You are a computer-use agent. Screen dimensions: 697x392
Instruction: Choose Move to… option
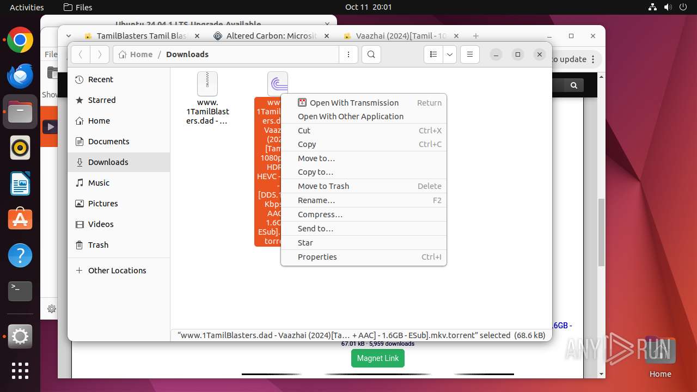(364, 158)
